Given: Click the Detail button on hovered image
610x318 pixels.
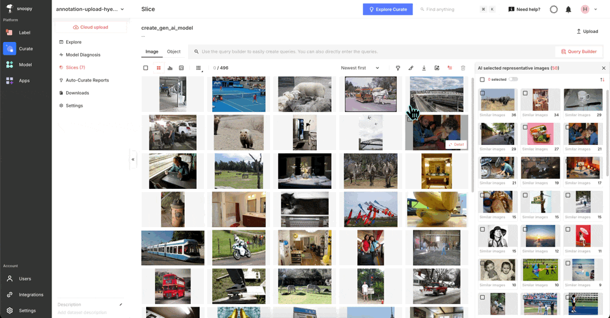Looking at the screenshot, I should coord(456,144).
